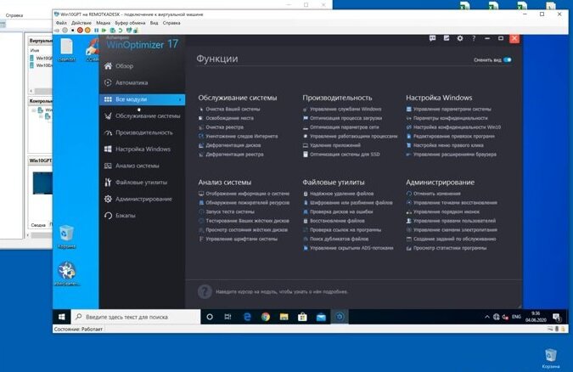Open Task View in the VM taskbar
Screen dimensions: 573x372
[228, 317]
